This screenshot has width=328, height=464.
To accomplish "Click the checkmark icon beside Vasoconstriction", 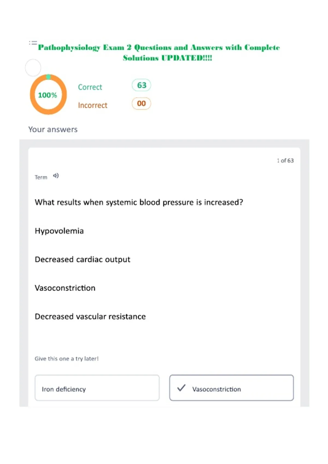I will point(181,388).
